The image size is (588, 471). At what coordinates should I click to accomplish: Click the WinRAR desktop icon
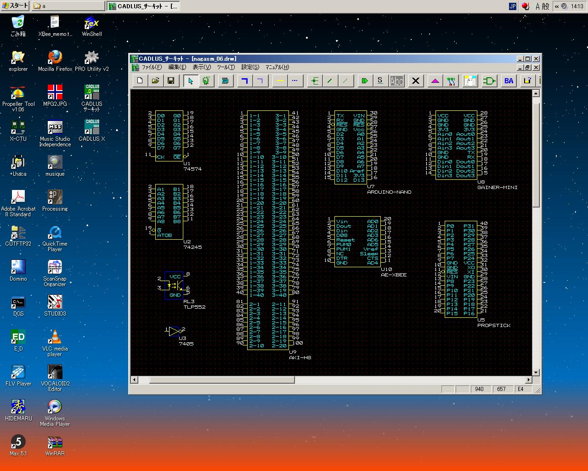55,446
